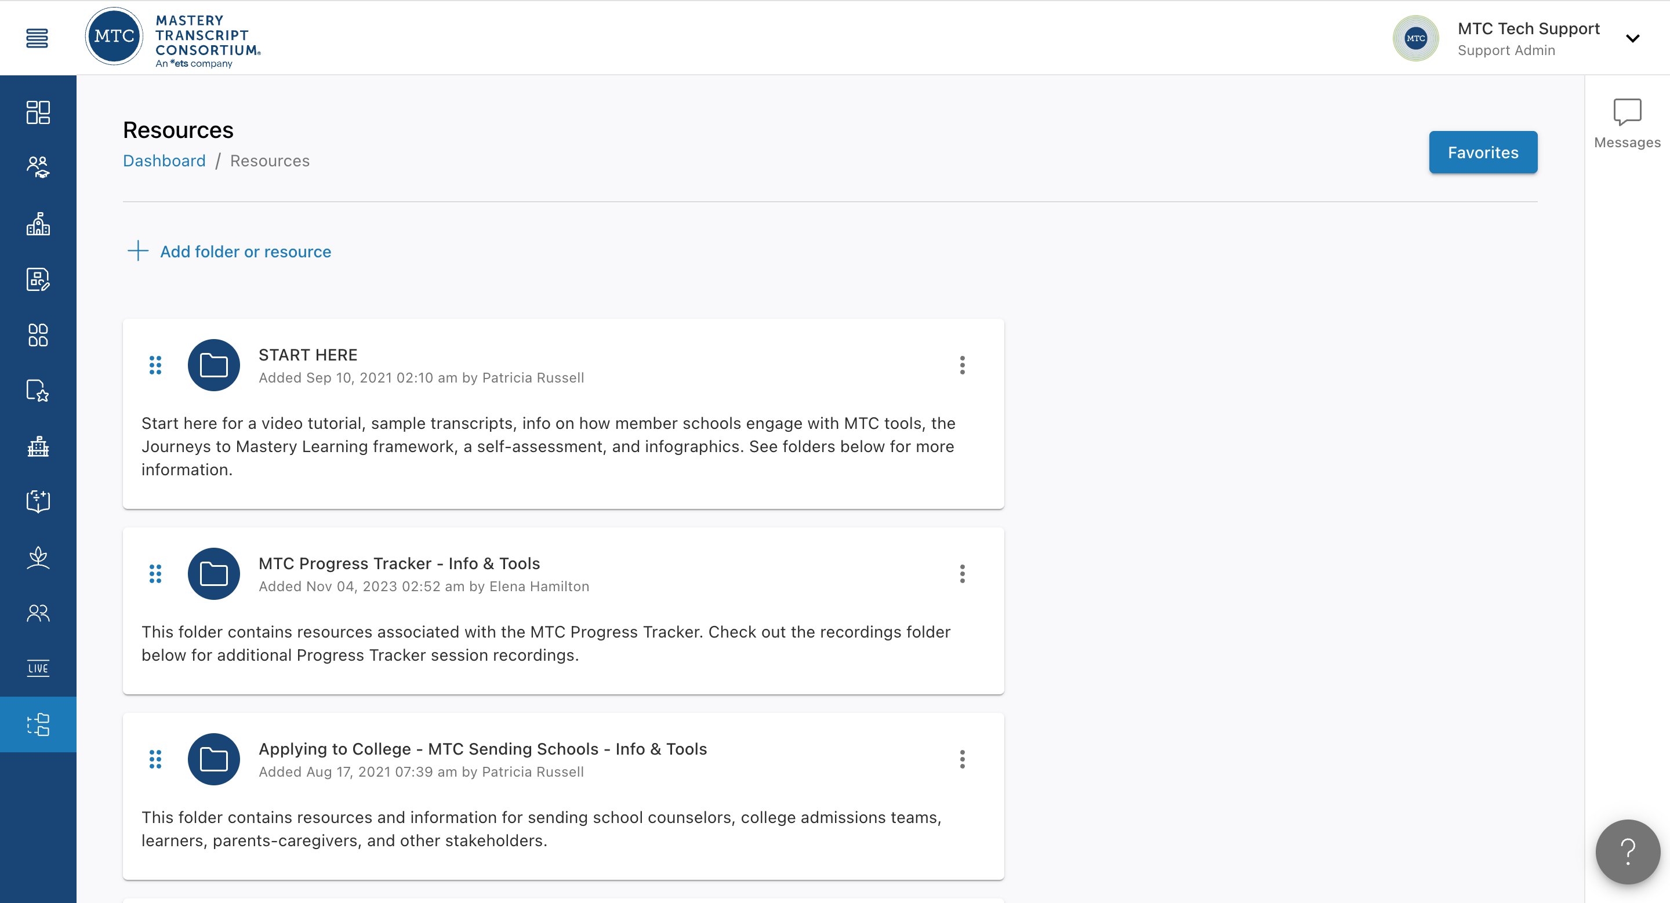Viewport: 1670px width, 903px height.
Task: Select the Resources folder-tree sidebar icon
Action: pos(38,724)
